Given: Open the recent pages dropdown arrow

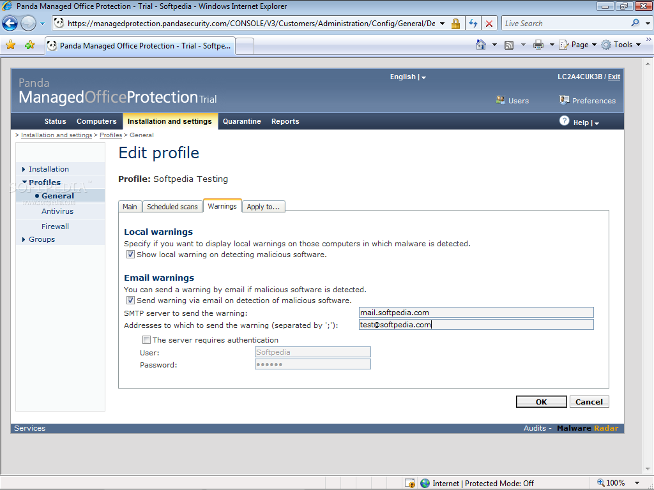Looking at the screenshot, I should (42, 24).
